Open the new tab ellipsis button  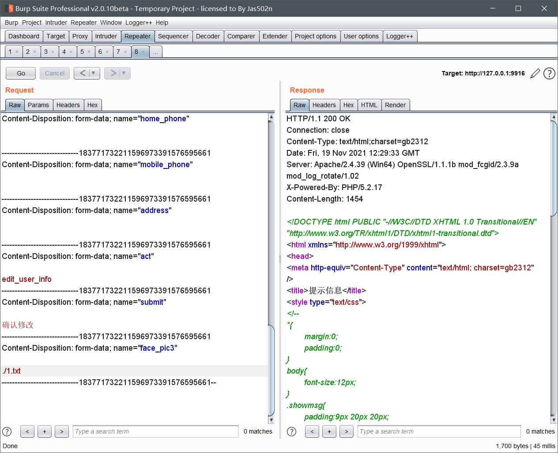click(155, 52)
